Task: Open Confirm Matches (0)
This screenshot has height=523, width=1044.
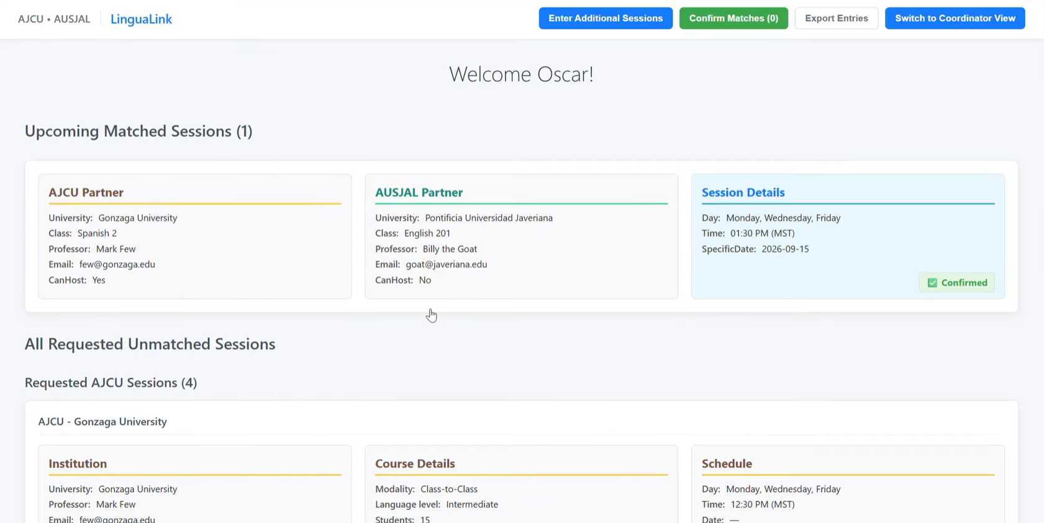Action: pos(733,19)
